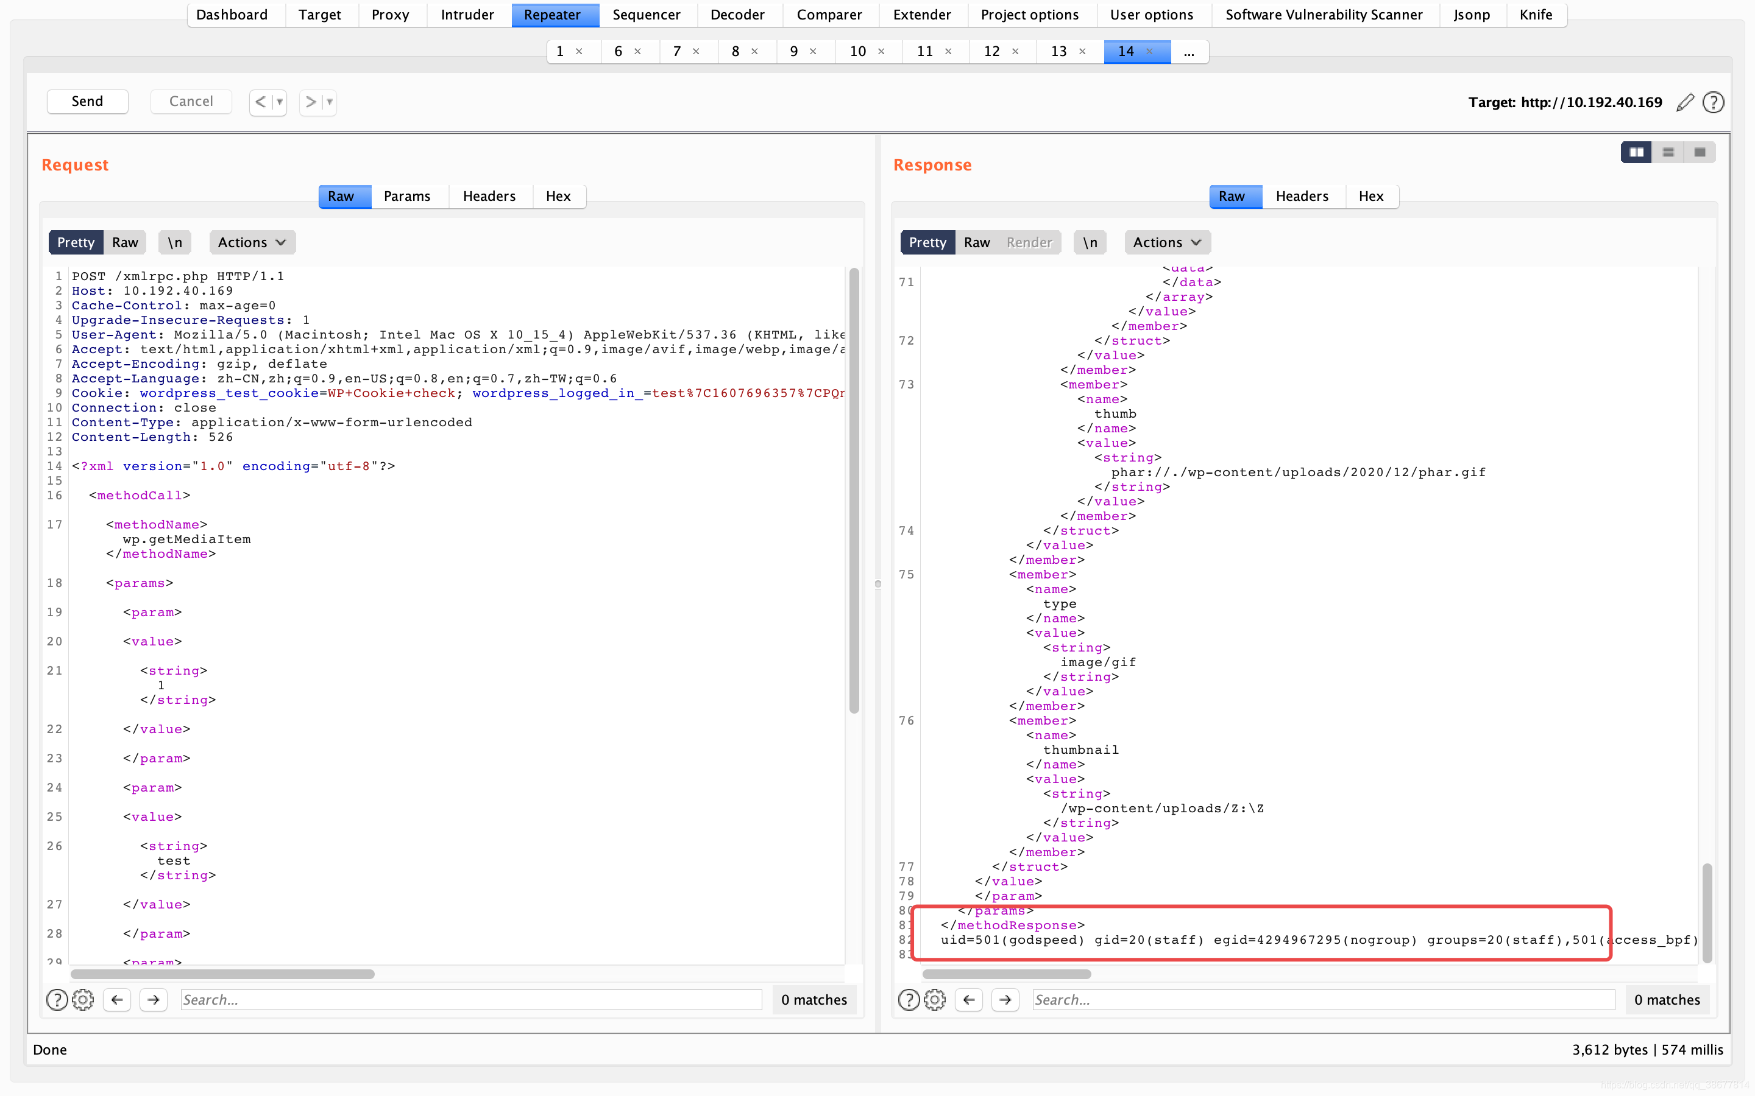Select Repeater tab 13

click(1059, 52)
